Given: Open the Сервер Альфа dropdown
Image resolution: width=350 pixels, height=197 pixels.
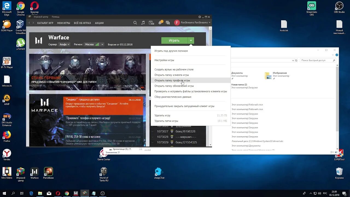Looking at the screenshot, I should (x=64, y=44).
